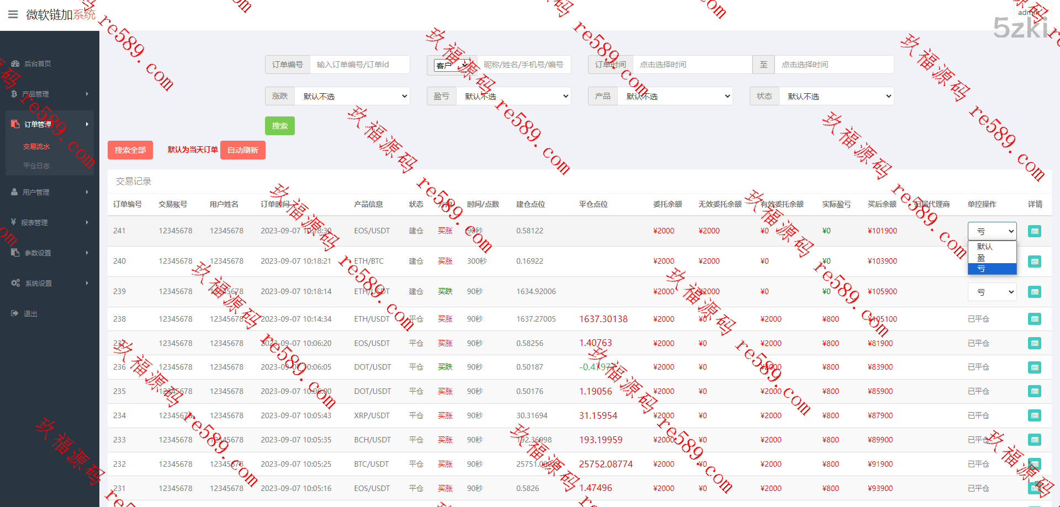View details icon for order 233
Screen dimensions: 1060x507
(1034, 440)
